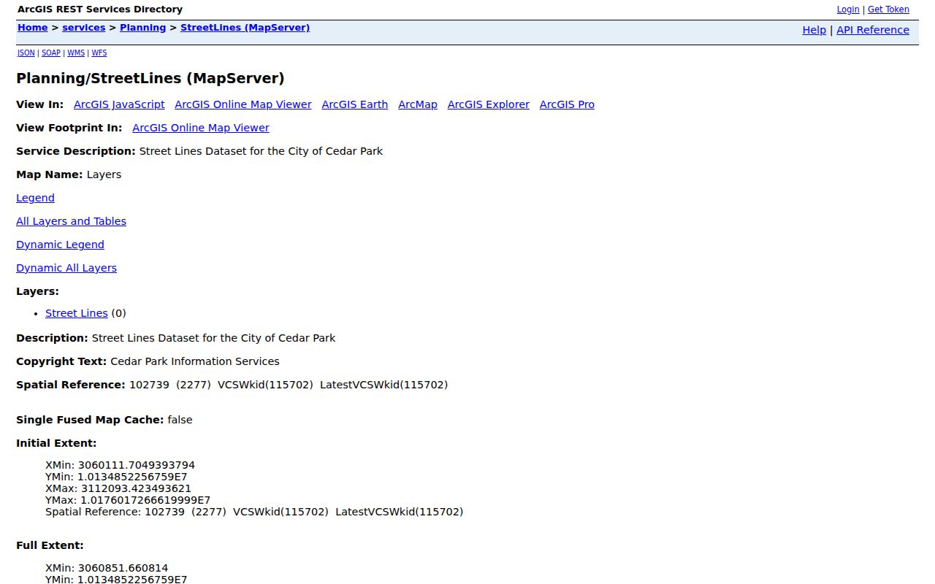The width and height of the screenshot is (935, 584).
Task: Click the ArcGIS REST Services Directory title
Action: 100,9
